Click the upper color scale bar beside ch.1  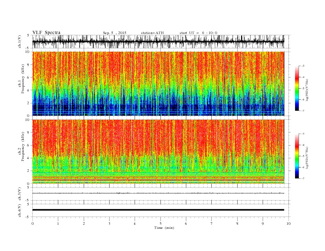click(297, 89)
